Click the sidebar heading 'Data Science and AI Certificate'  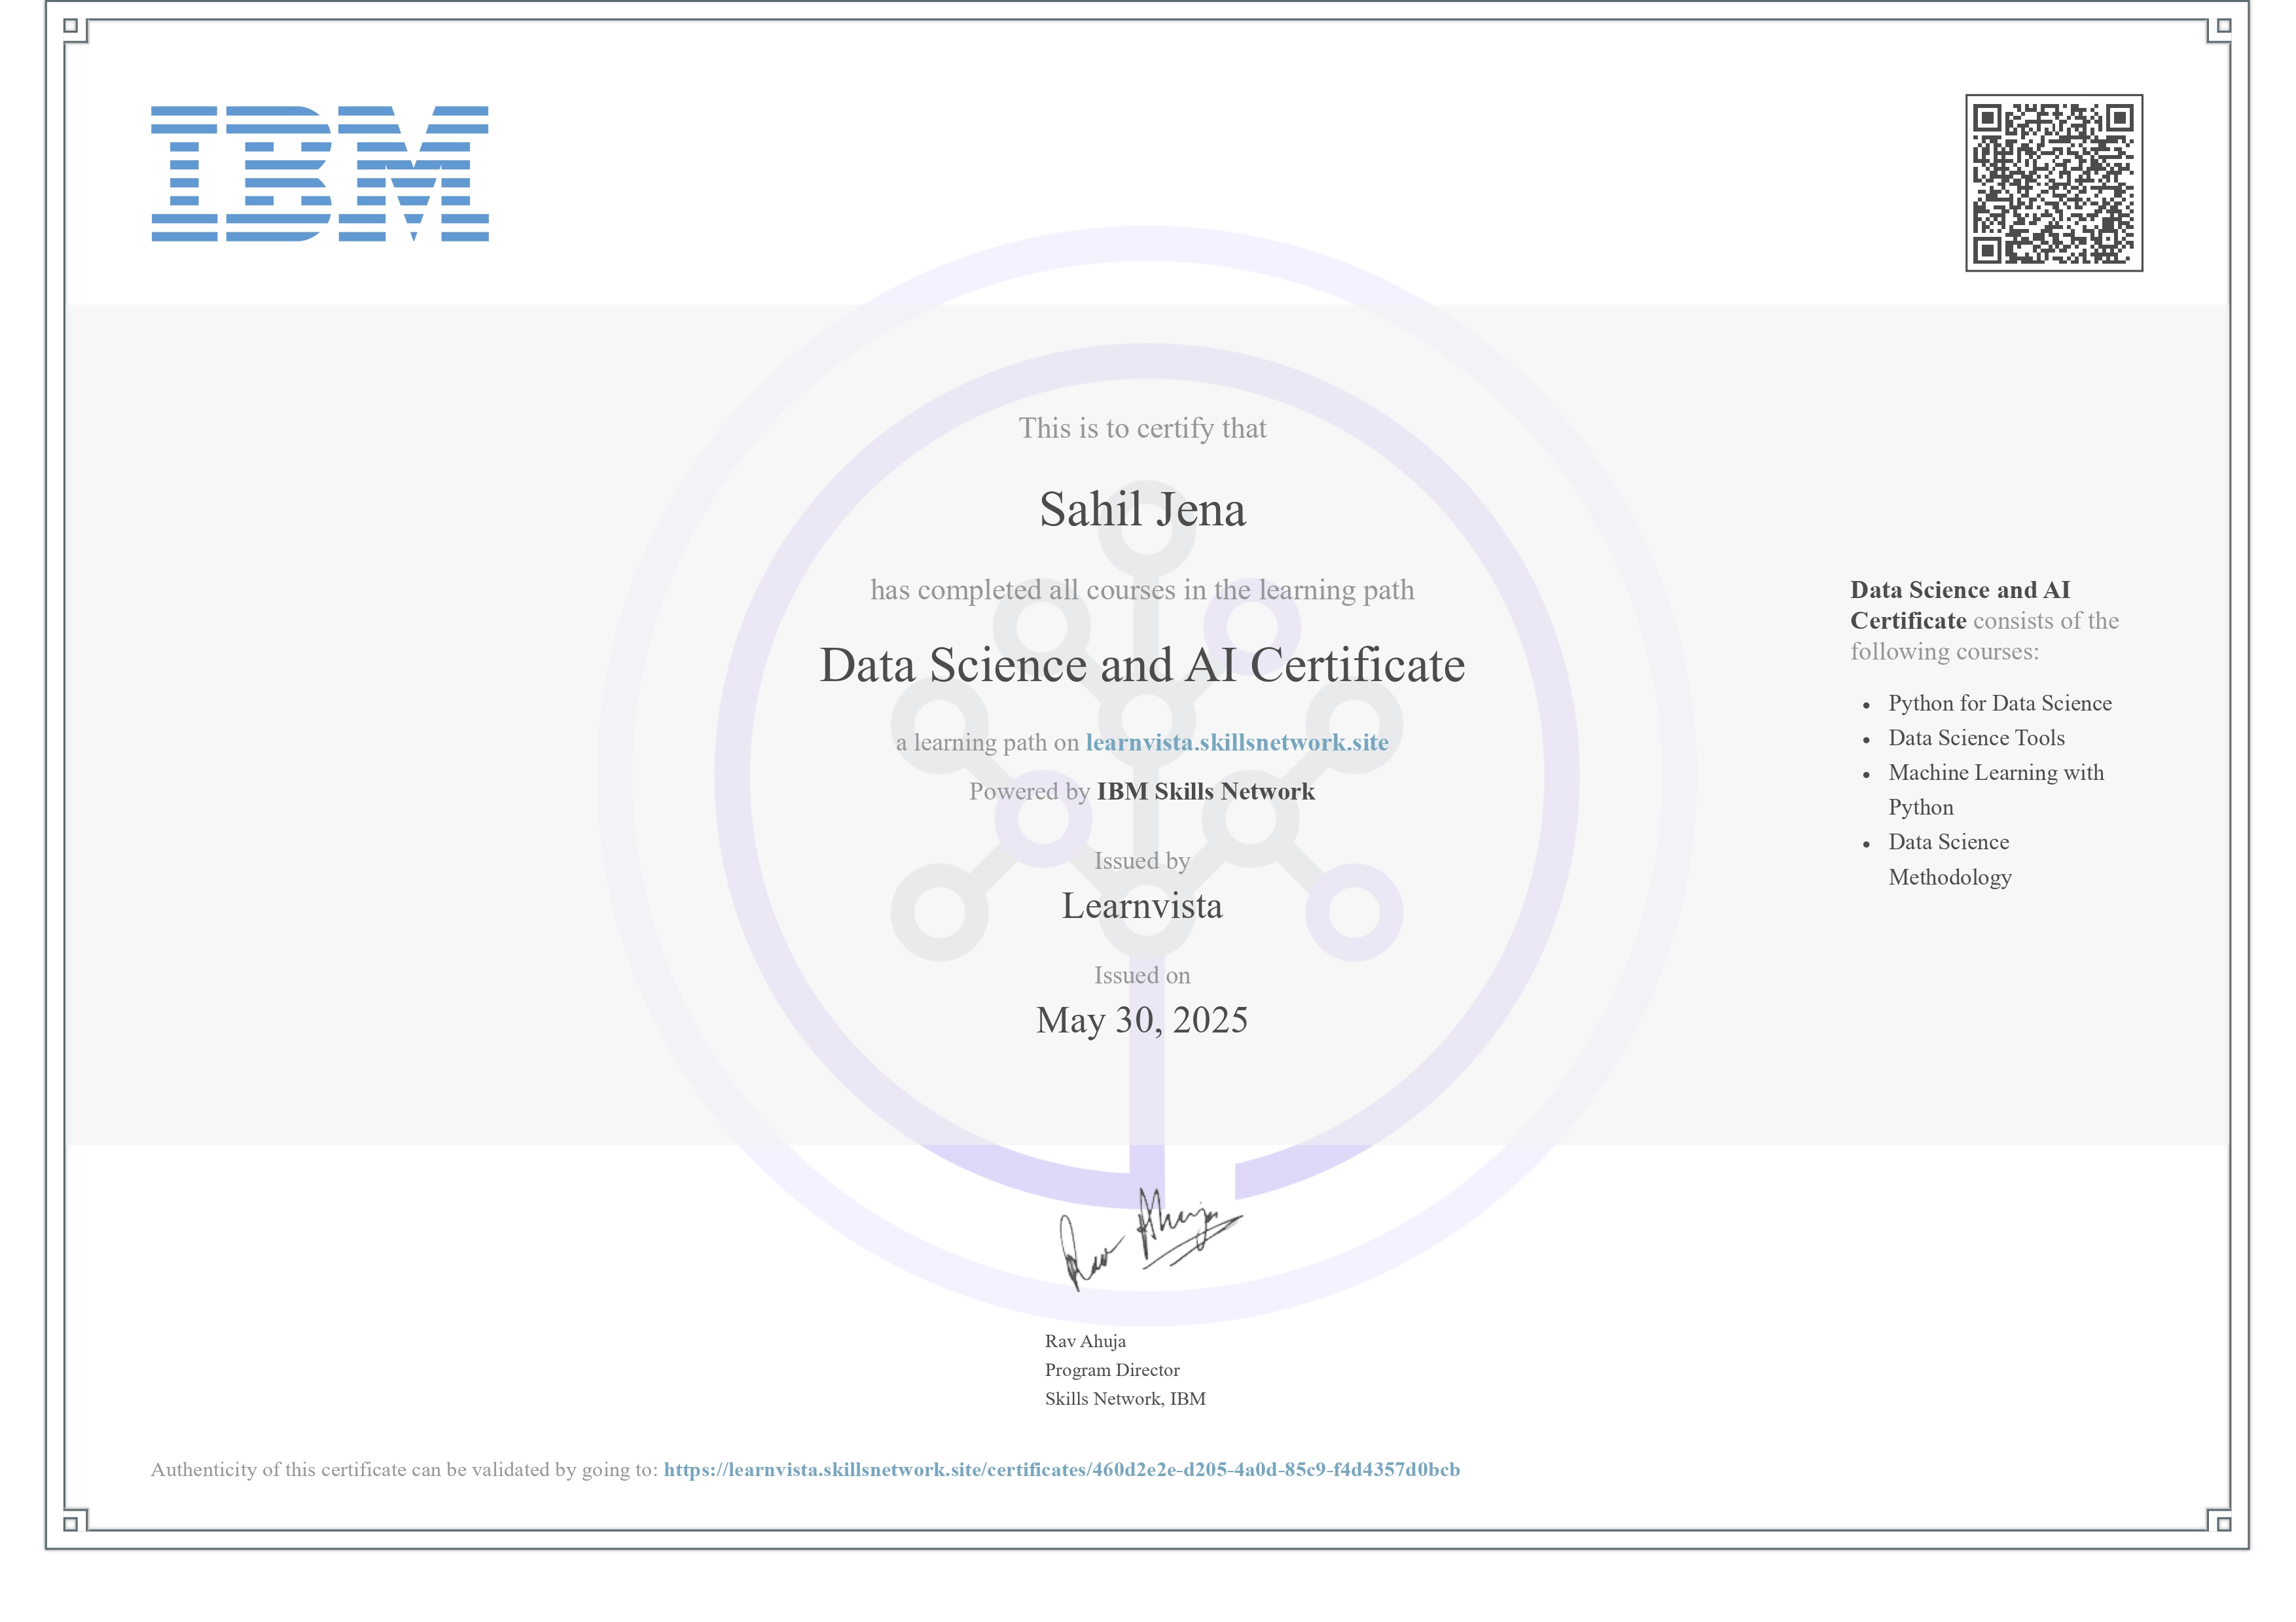point(1960,606)
